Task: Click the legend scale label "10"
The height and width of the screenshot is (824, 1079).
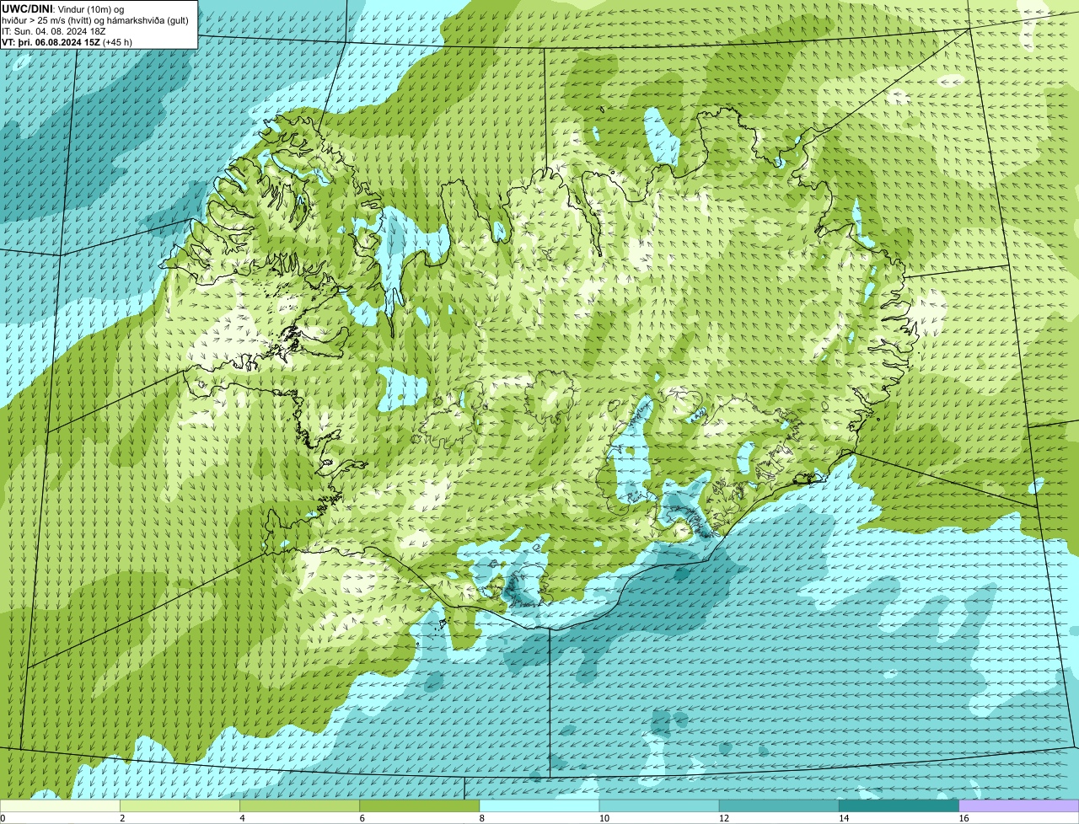Action: coord(604,818)
